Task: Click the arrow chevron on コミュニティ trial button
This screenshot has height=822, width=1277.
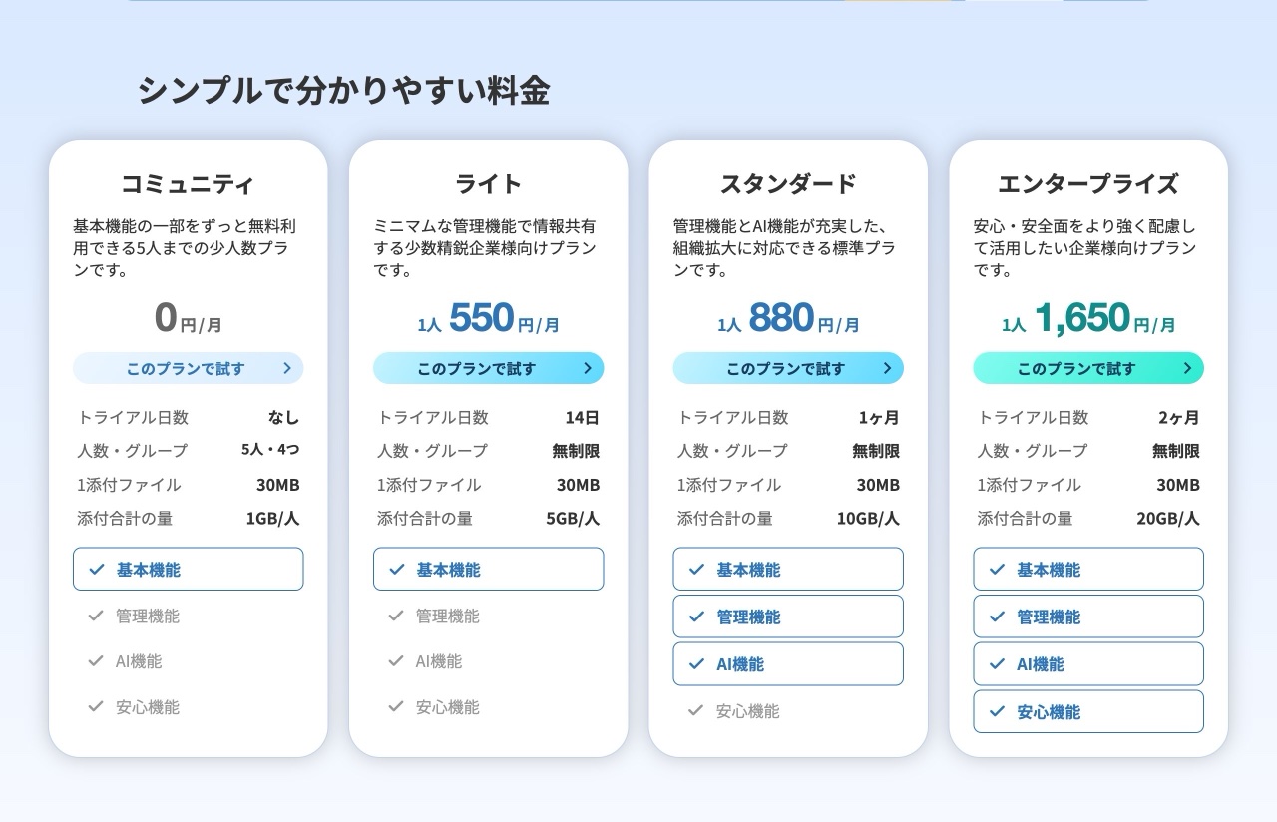Action: coord(289,368)
